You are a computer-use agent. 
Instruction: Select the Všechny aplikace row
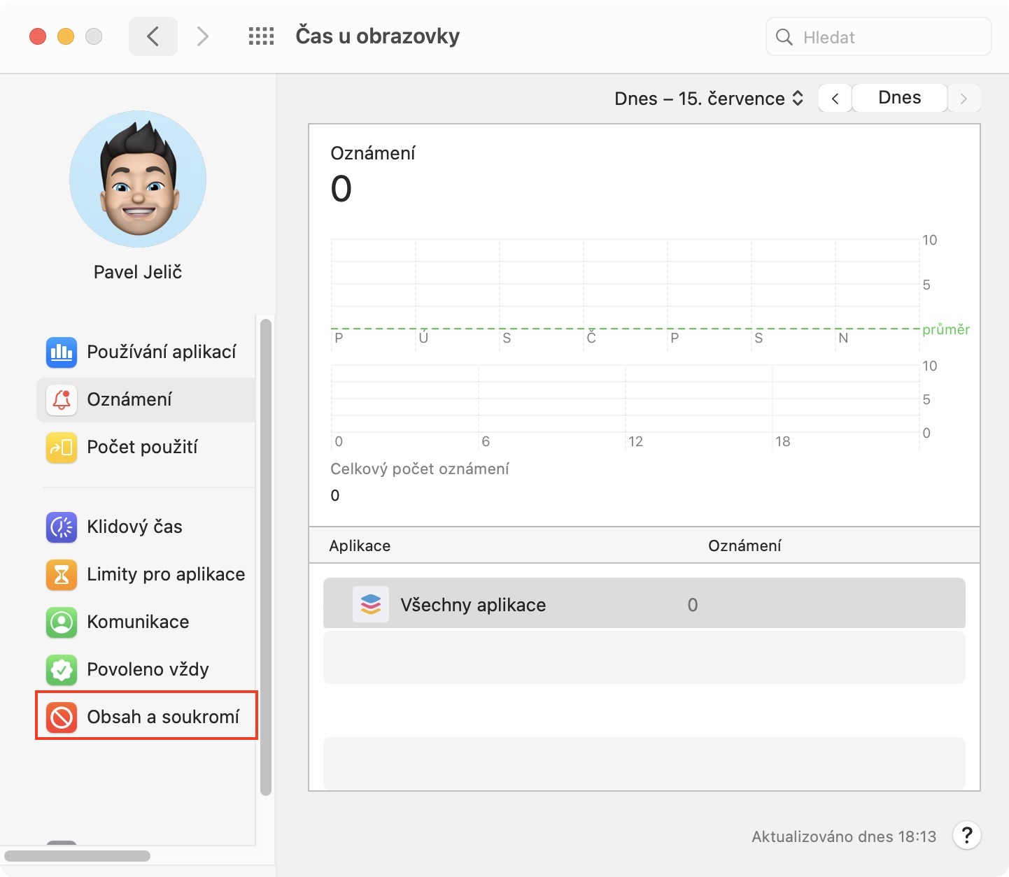coord(644,604)
